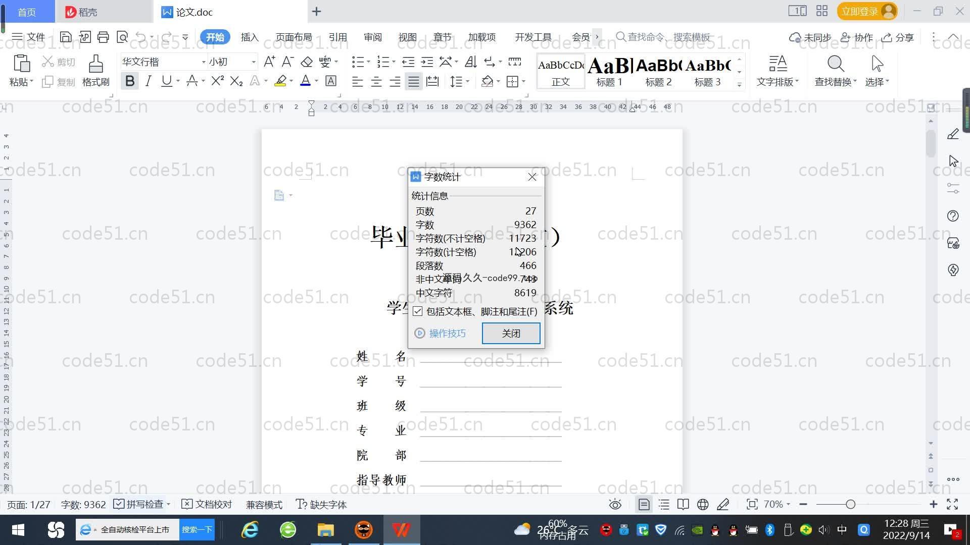The image size is (970, 545).
Task: Switch to 页面布局 tab
Action: tap(294, 37)
